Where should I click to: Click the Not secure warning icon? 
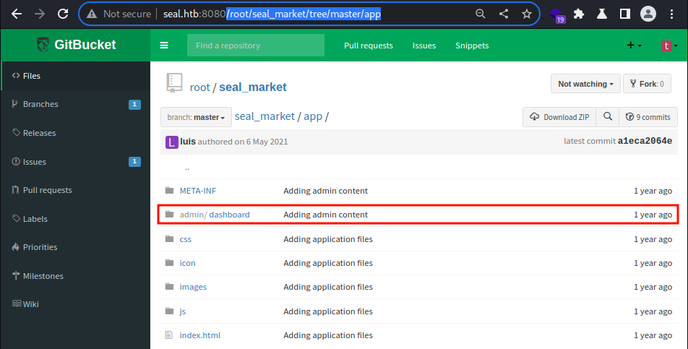[x=92, y=14]
